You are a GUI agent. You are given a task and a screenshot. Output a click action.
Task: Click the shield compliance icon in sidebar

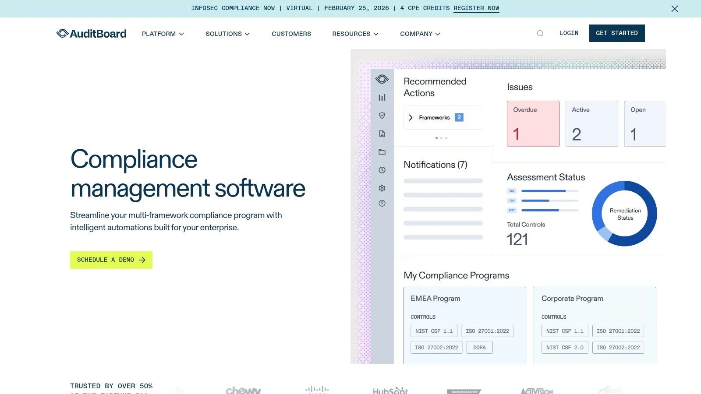coord(382,116)
